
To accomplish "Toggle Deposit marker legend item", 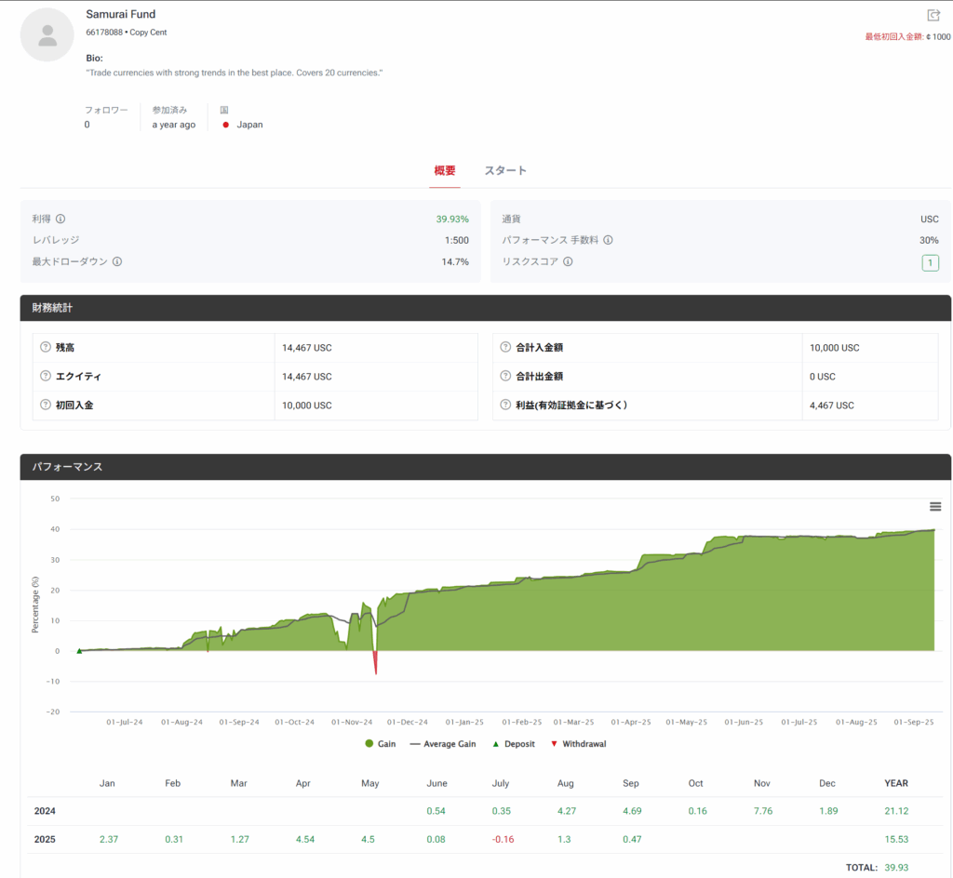I will [512, 744].
